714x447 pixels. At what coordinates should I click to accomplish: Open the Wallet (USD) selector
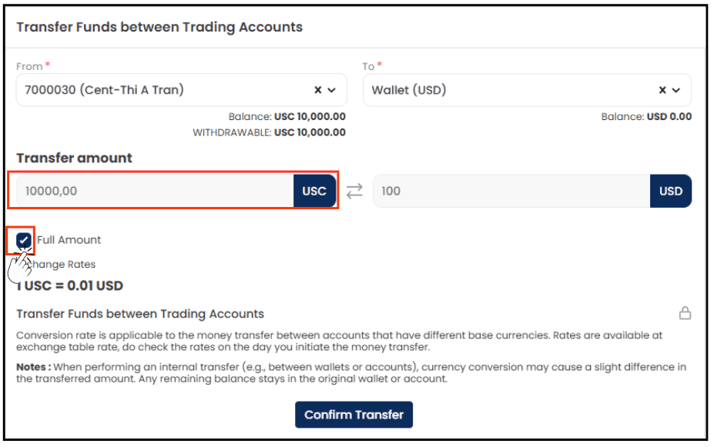527,90
